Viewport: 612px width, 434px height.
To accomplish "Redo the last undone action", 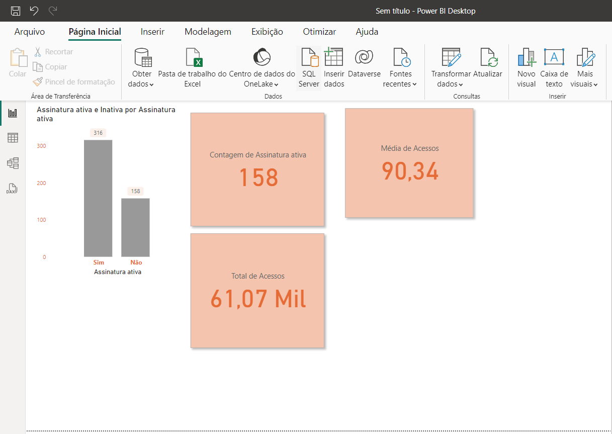I will tap(52, 11).
